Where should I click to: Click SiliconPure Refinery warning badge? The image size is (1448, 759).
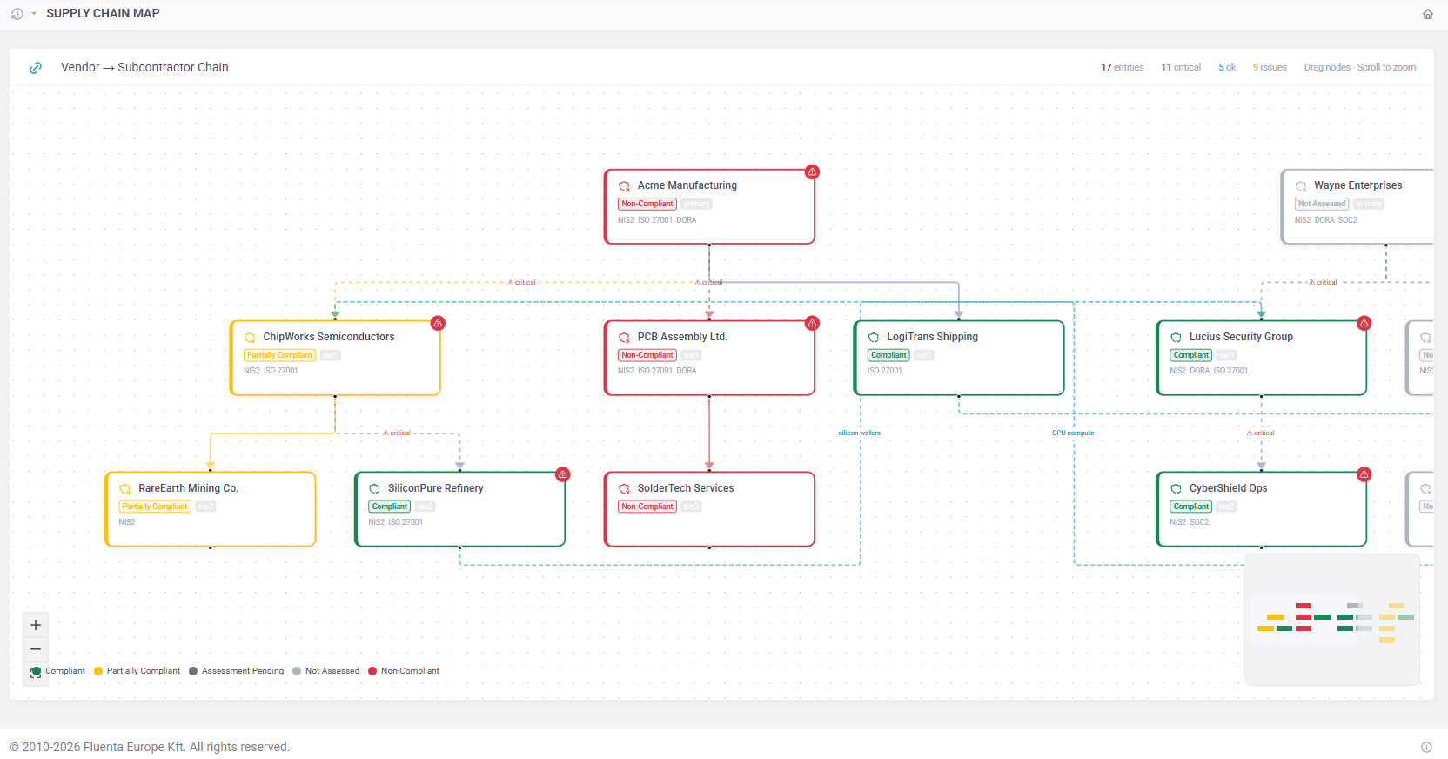[x=563, y=474]
